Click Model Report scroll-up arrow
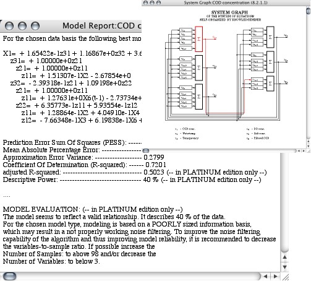Image resolution: width=311 pixels, height=281 pixels. [284, 257]
